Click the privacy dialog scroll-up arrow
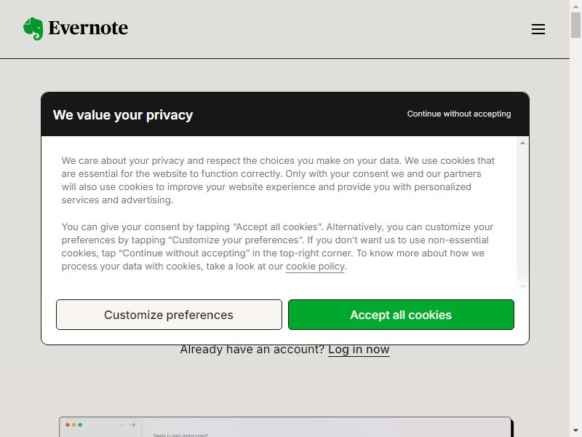Image resolution: width=582 pixels, height=437 pixels. (522, 143)
